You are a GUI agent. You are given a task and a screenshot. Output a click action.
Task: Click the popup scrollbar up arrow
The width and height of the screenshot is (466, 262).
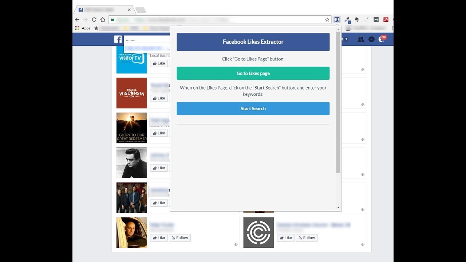click(338, 29)
